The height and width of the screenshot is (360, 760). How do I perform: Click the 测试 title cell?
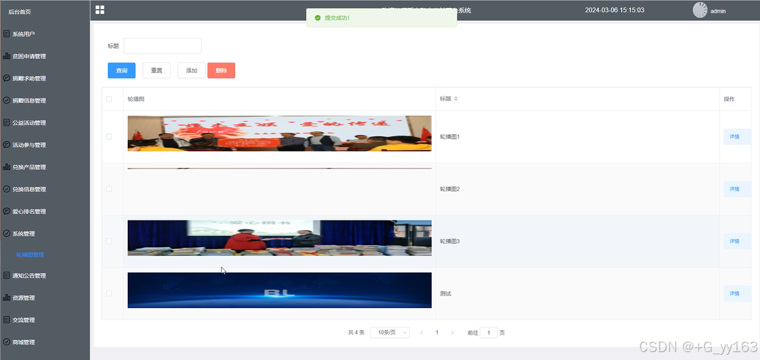tap(445, 294)
